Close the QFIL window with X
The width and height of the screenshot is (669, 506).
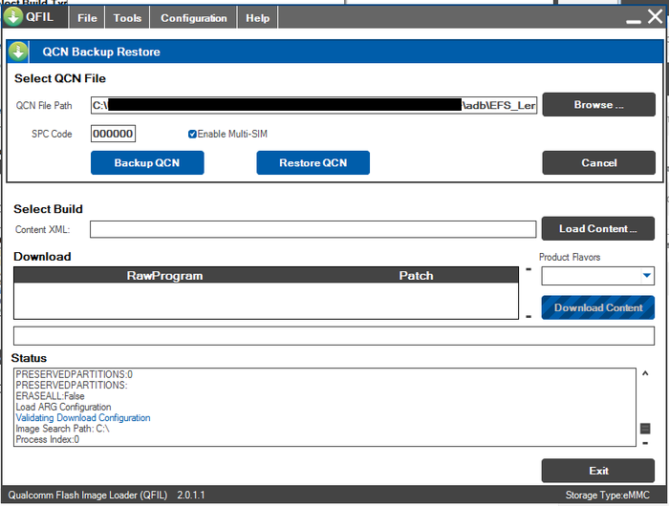pos(655,16)
